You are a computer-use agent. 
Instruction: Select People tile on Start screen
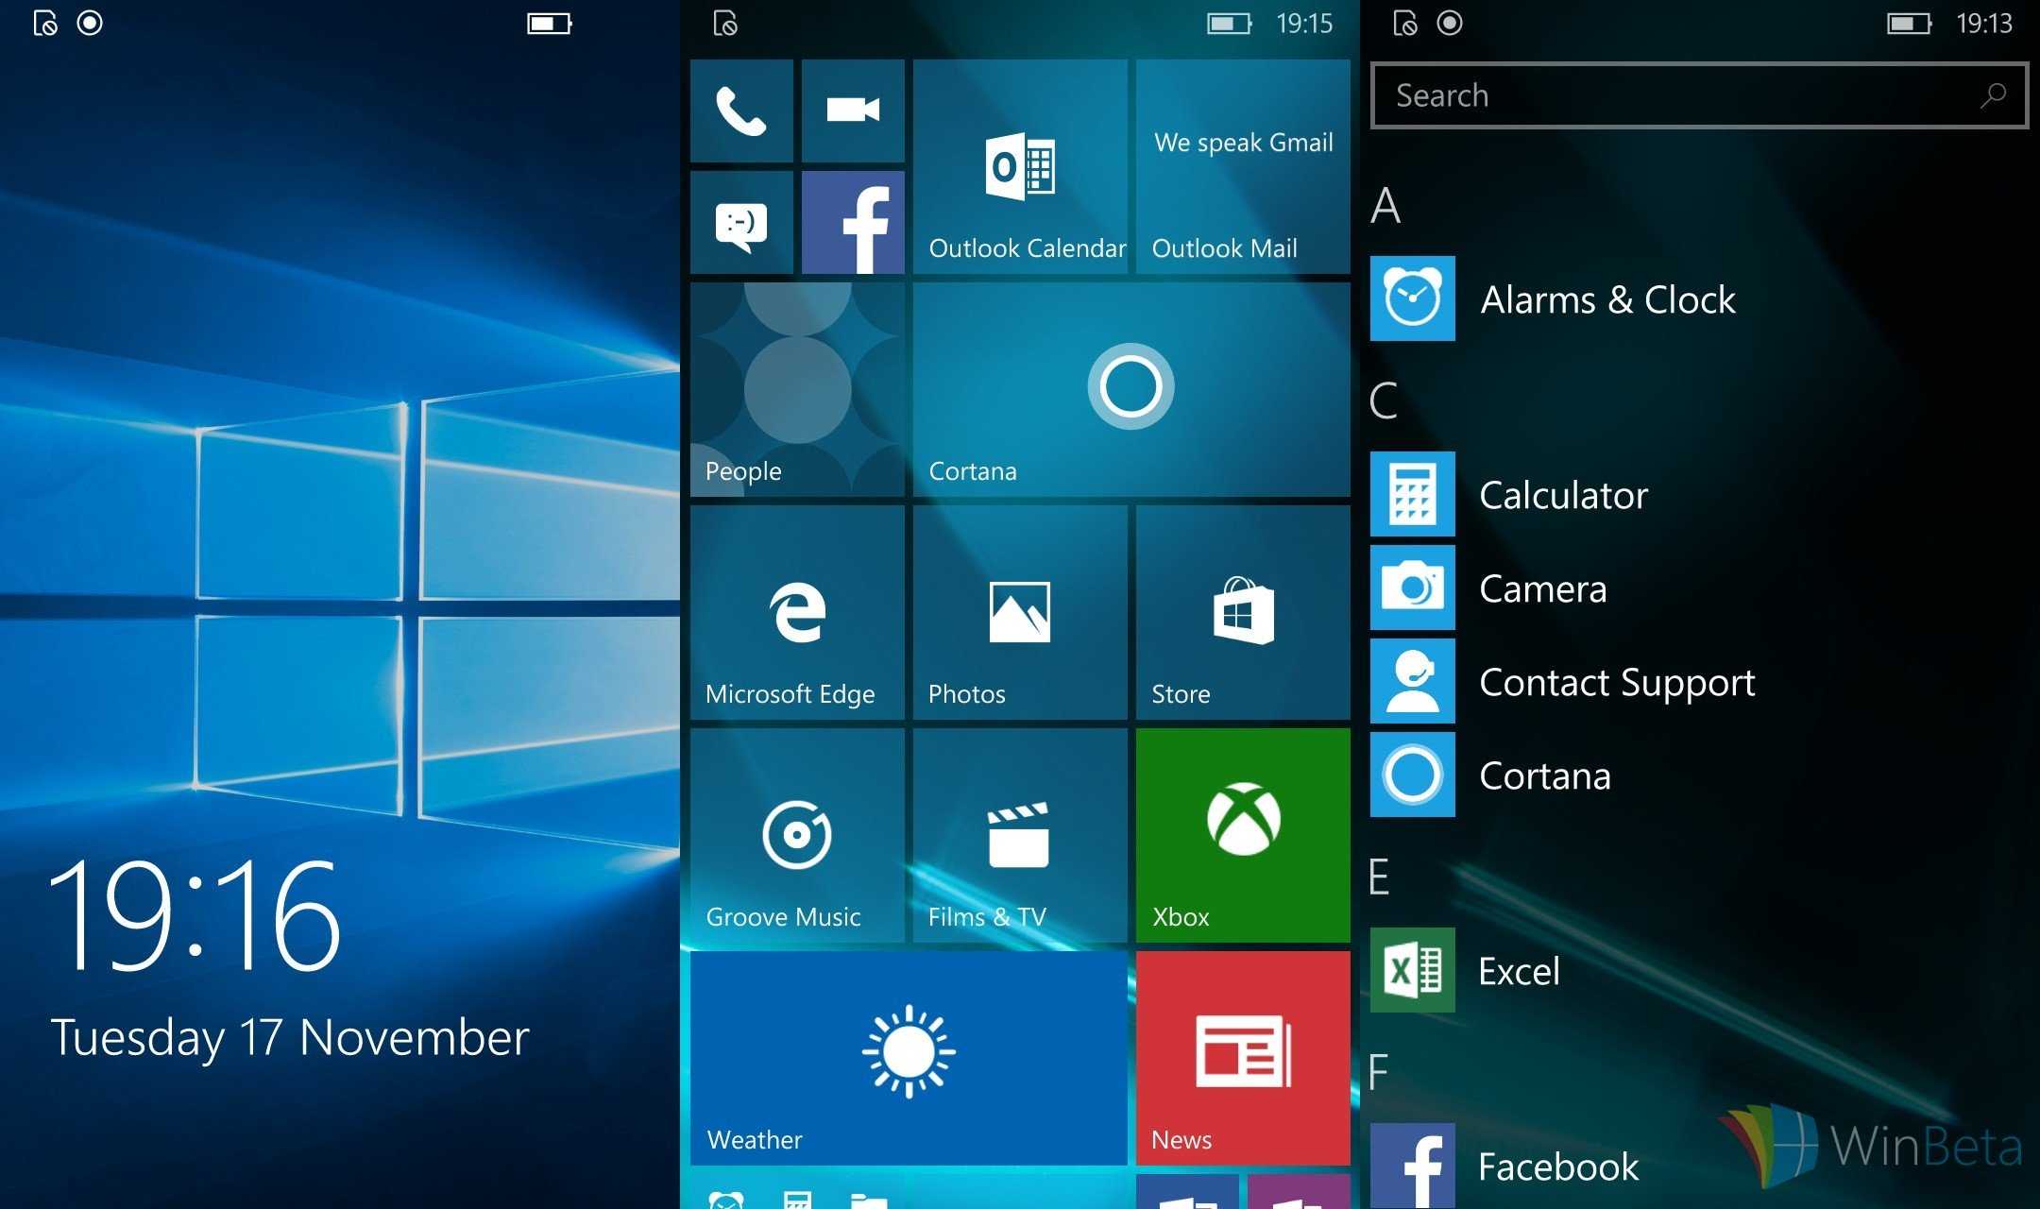point(795,387)
